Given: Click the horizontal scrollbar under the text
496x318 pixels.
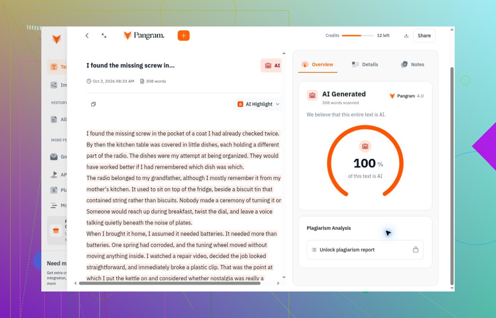Looking at the screenshot, I should click(170, 283).
